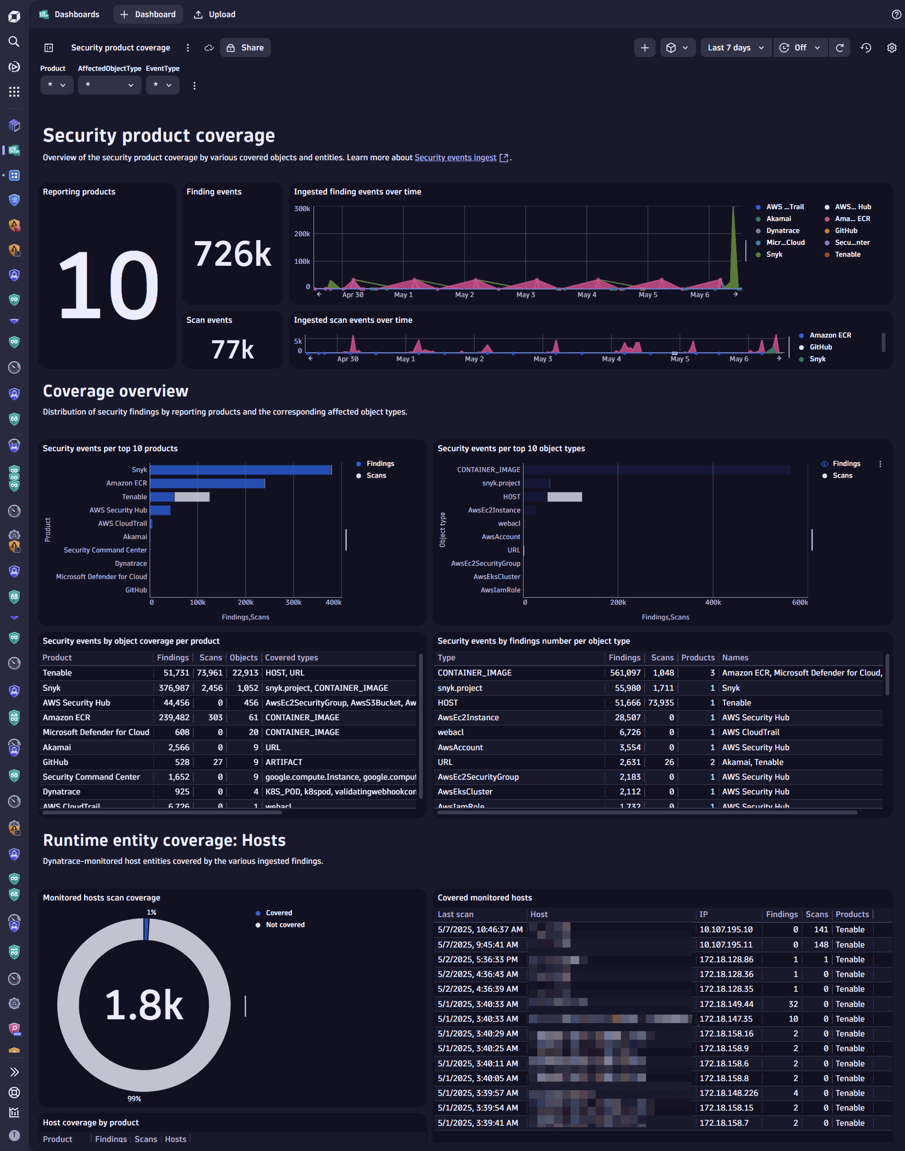
Task: Open the orange shield with red cube icon
Action: [14, 225]
